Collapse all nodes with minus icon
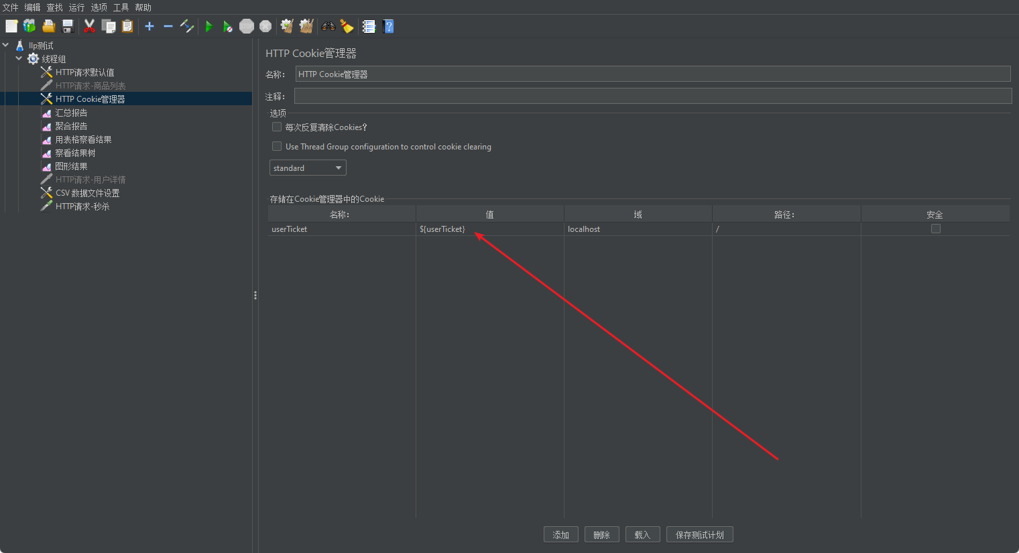Viewport: 1019px width, 553px height. 168,26
